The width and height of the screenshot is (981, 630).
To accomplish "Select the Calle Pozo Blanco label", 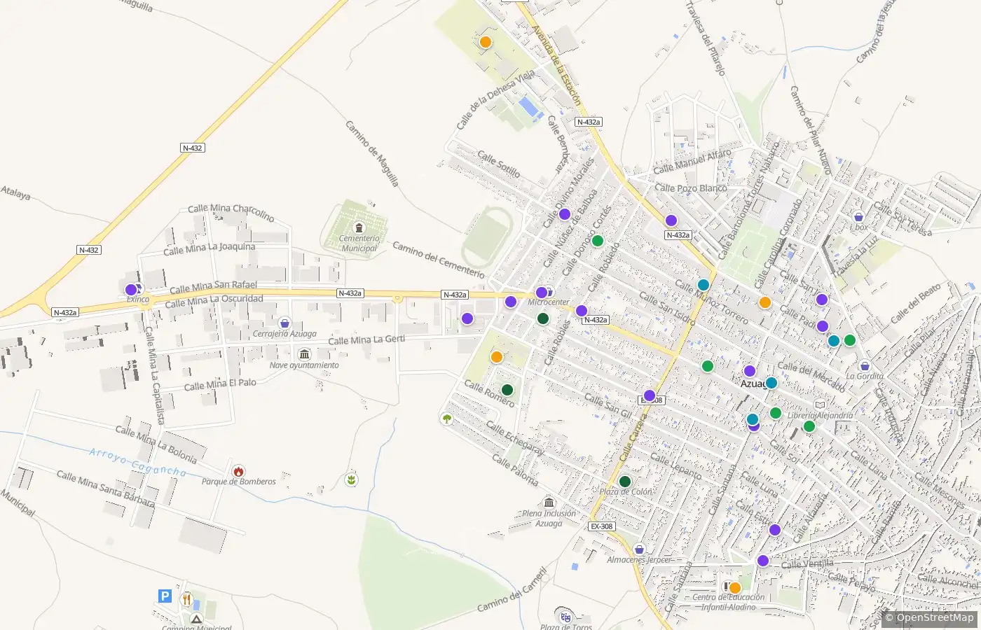I will coord(690,188).
